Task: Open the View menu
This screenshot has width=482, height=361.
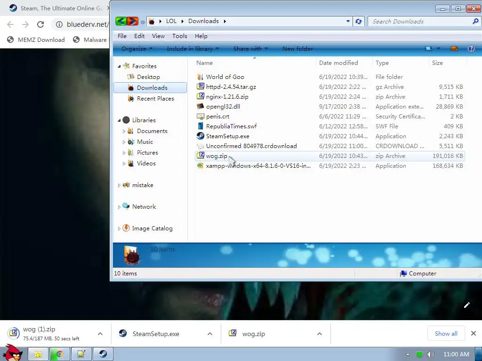Action: click(158, 36)
